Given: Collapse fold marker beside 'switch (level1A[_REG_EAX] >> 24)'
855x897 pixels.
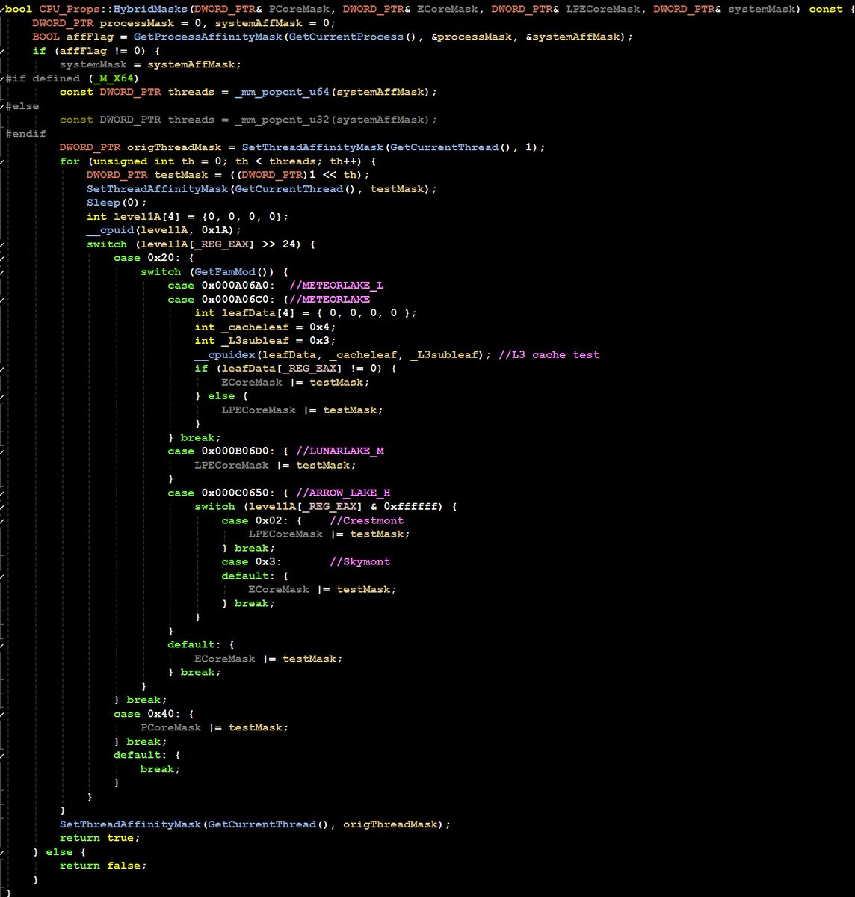Looking at the screenshot, I should pyautogui.click(x=2, y=244).
